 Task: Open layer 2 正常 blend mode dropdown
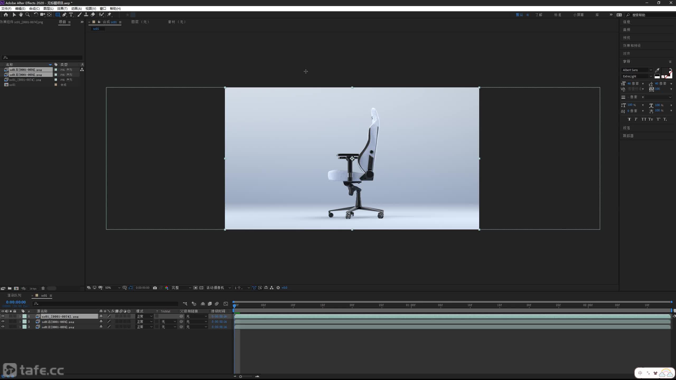click(x=144, y=321)
